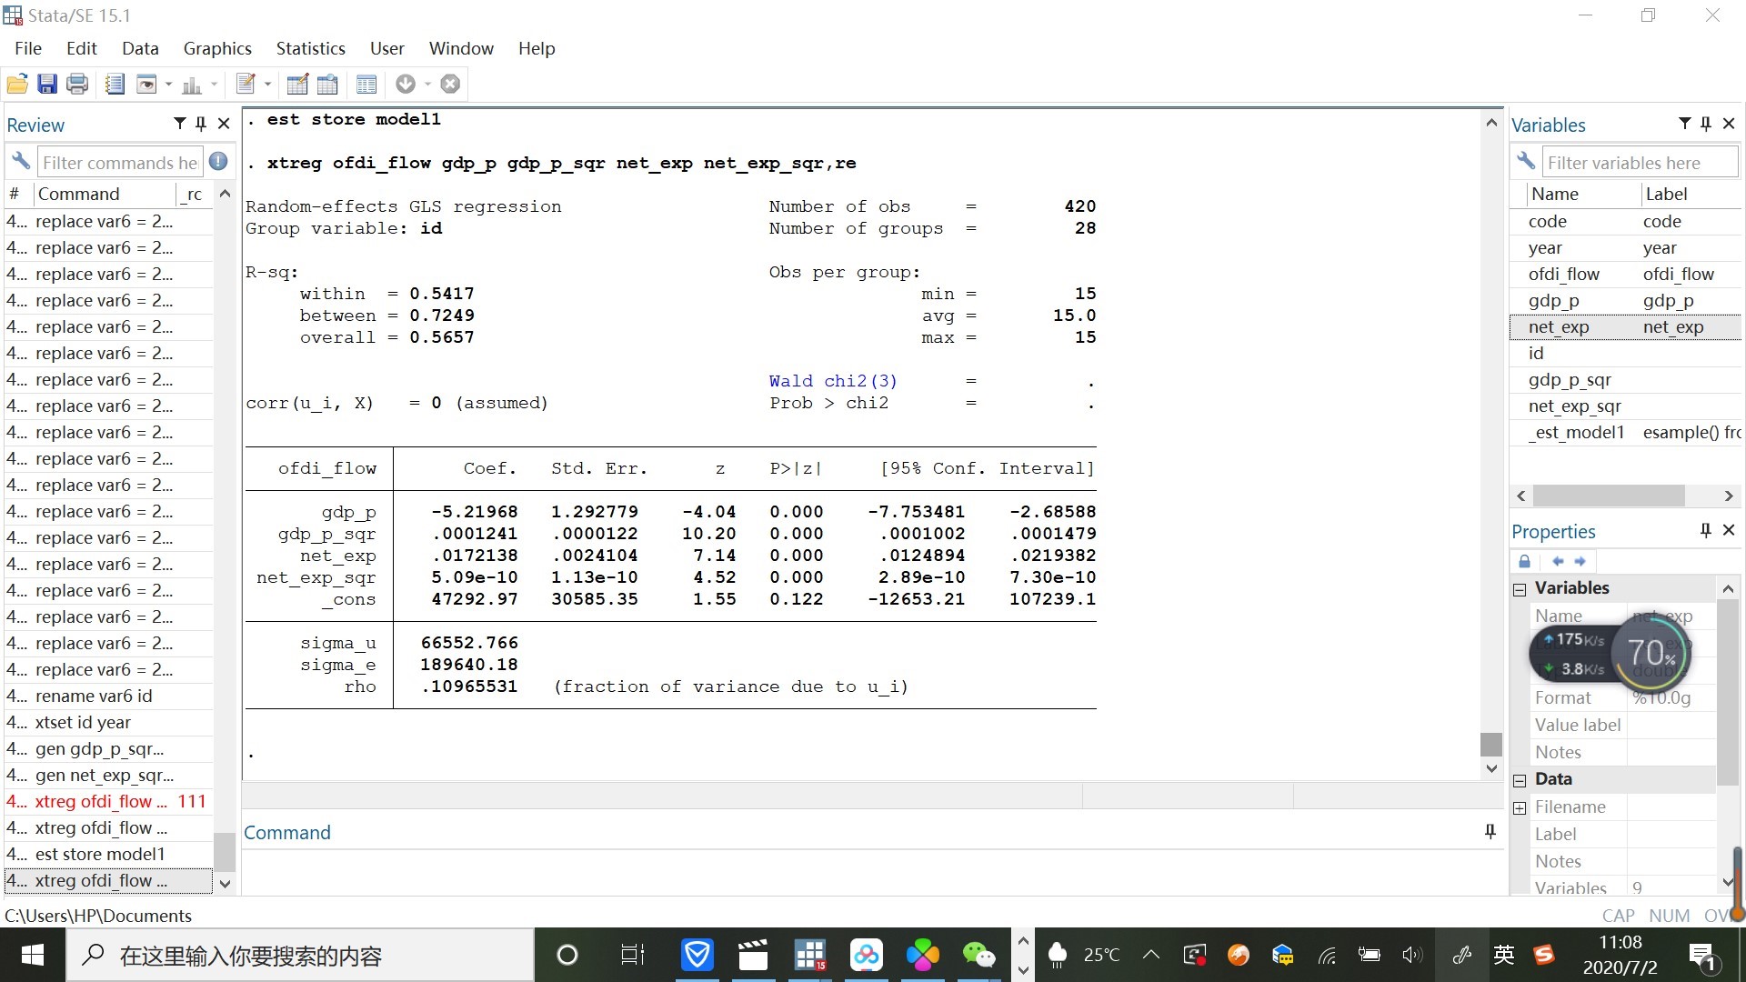Screen dimensions: 1746x982
Task: Open the Help menu
Action: 537,48
